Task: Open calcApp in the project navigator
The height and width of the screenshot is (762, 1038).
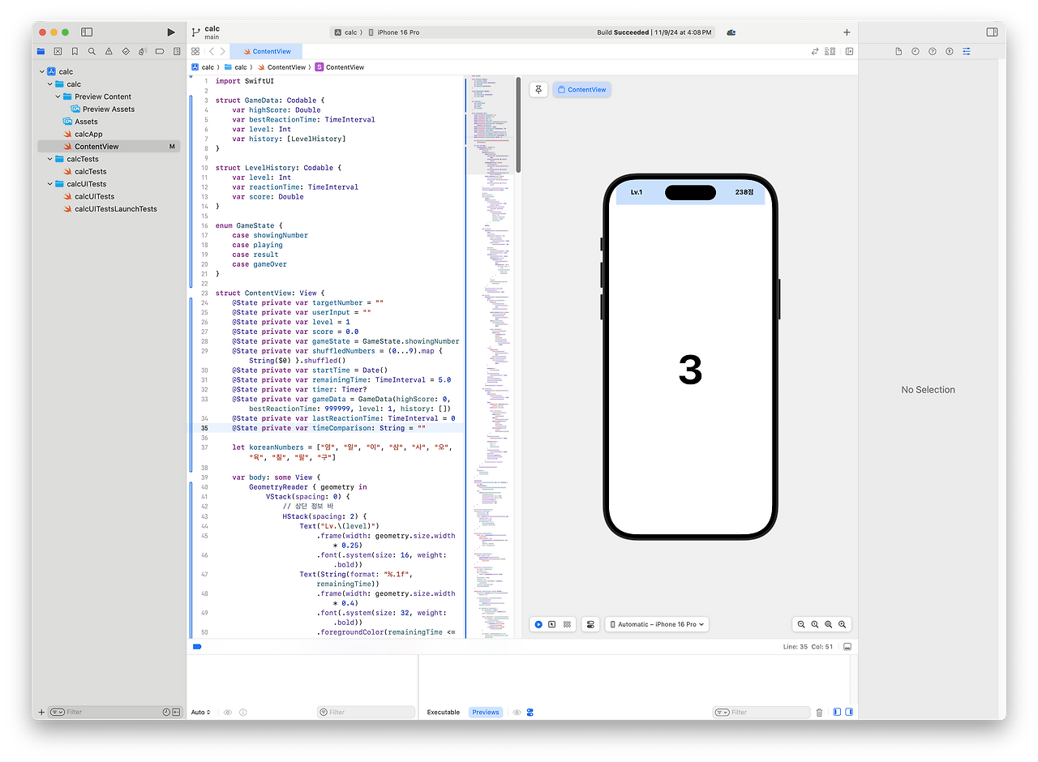Action: point(88,134)
